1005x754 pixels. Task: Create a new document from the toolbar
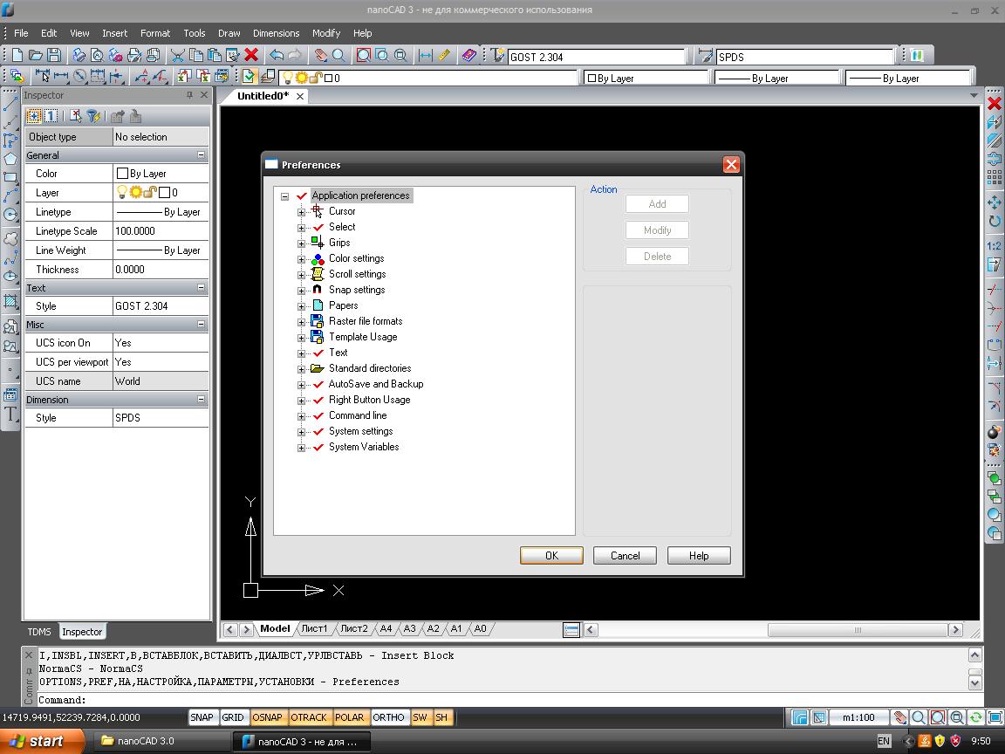click(17, 56)
